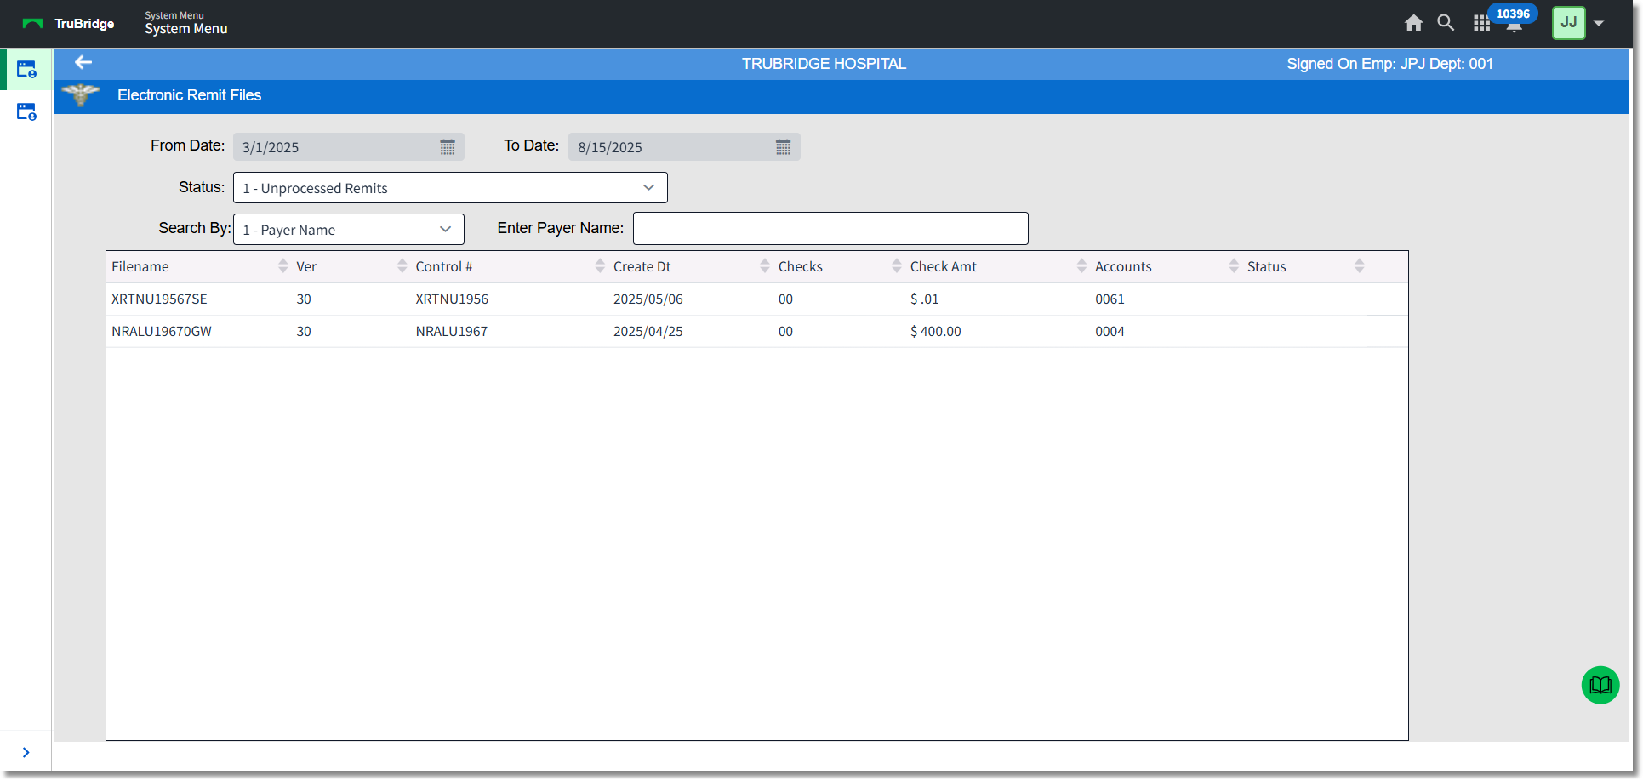Sort by the Check Amt column arrows
Viewport: 1643px width, 781px height.
pos(1081,266)
